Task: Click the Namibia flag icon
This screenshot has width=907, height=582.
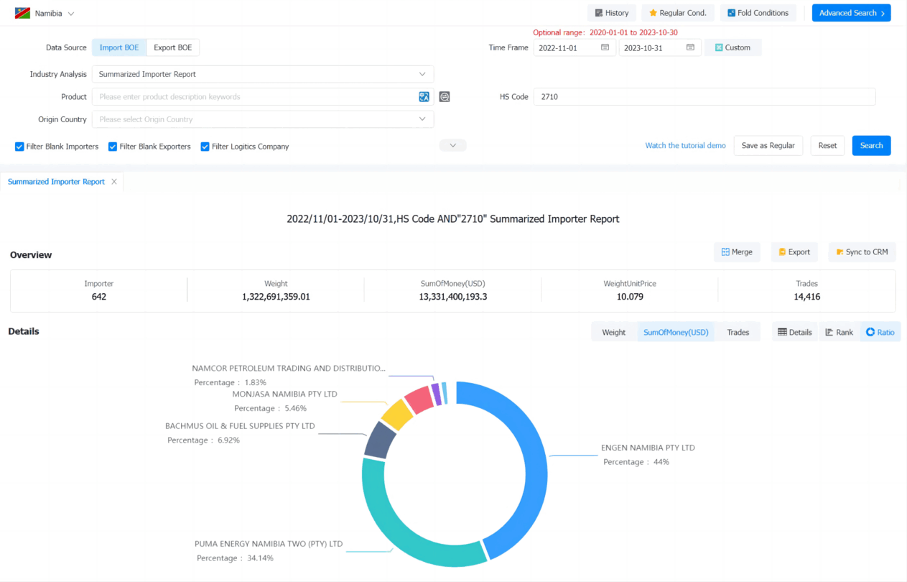Action: tap(22, 13)
